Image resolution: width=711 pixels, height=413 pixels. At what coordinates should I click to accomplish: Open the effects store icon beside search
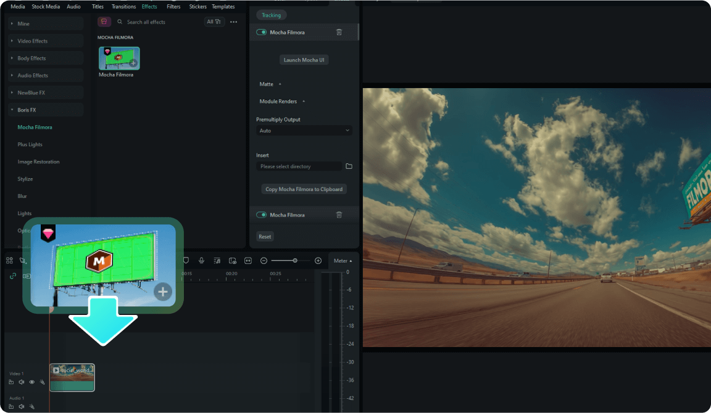[x=104, y=22]
